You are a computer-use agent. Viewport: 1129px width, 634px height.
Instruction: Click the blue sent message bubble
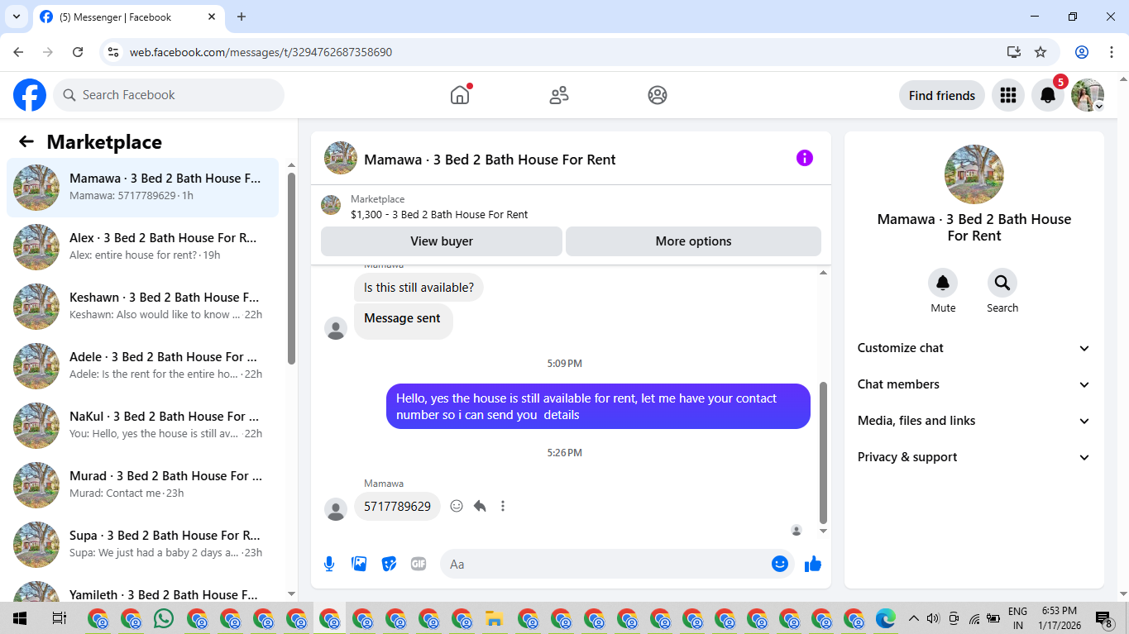point(598,406)
